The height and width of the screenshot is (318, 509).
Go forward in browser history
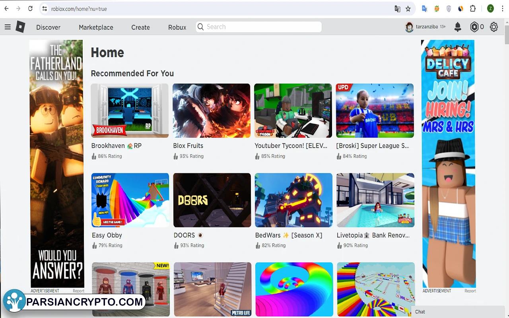18,8
